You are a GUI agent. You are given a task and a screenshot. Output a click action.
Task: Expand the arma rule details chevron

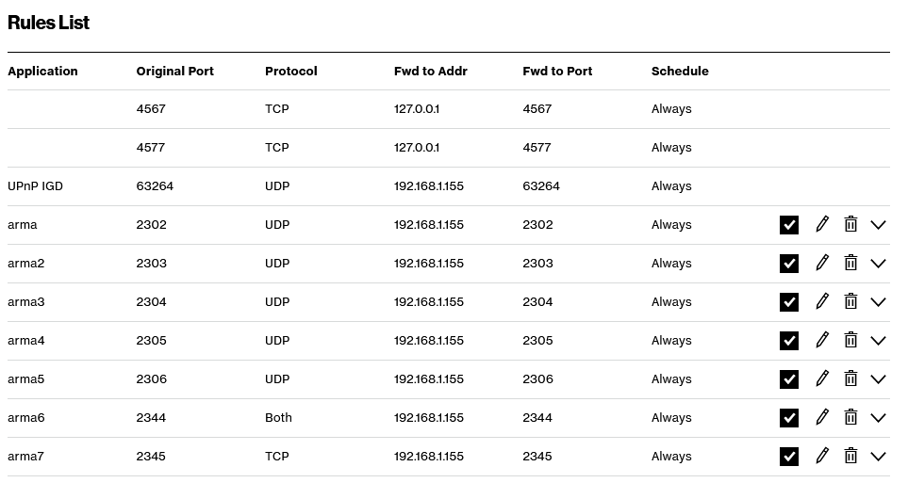878,225
